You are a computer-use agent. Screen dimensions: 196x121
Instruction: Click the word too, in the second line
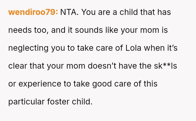41,30
